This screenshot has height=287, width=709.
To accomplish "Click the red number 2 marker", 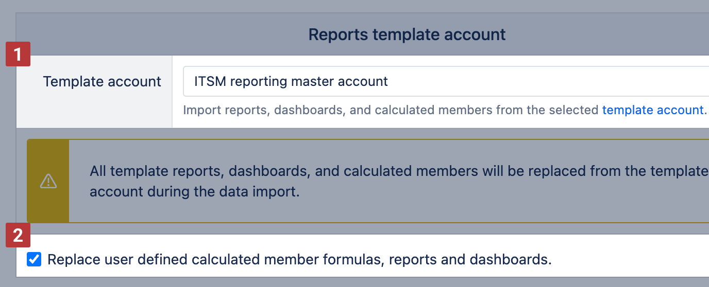I will (18, 235).
